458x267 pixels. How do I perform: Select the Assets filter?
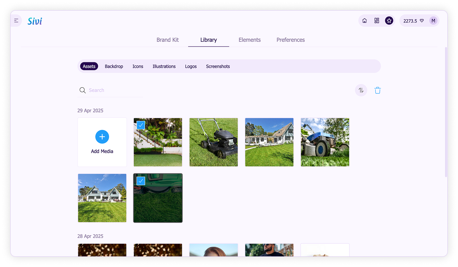click(x=89, y=66)
